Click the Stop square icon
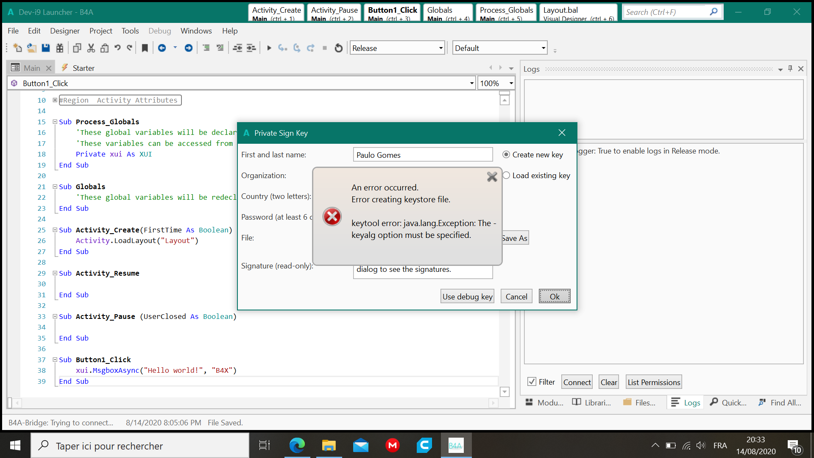Image resolution: width=814 pixels, height=458 pixels. click(x=325, y=48)
